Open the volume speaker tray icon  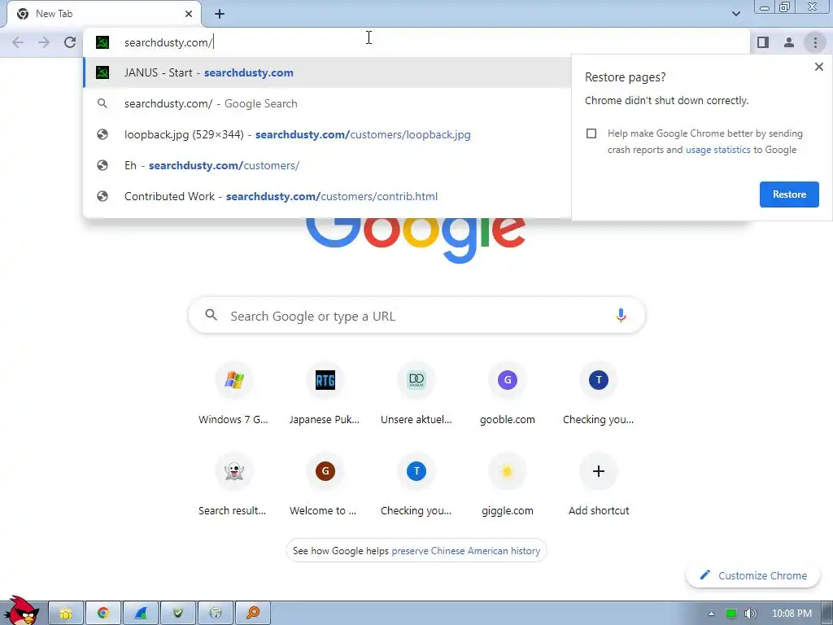point(750,614)
